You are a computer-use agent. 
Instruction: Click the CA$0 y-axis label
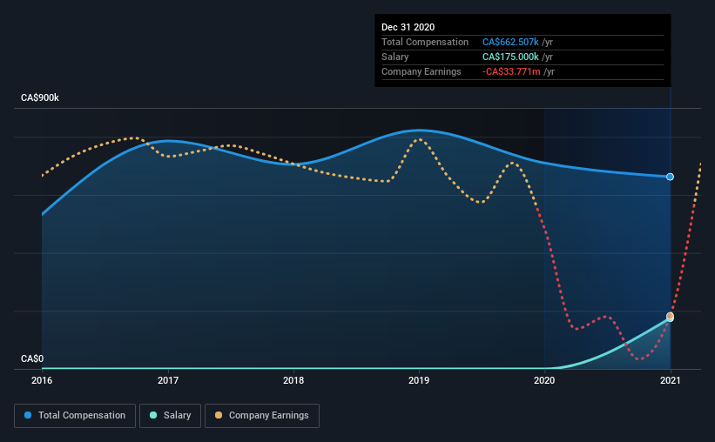coord(32,359)
